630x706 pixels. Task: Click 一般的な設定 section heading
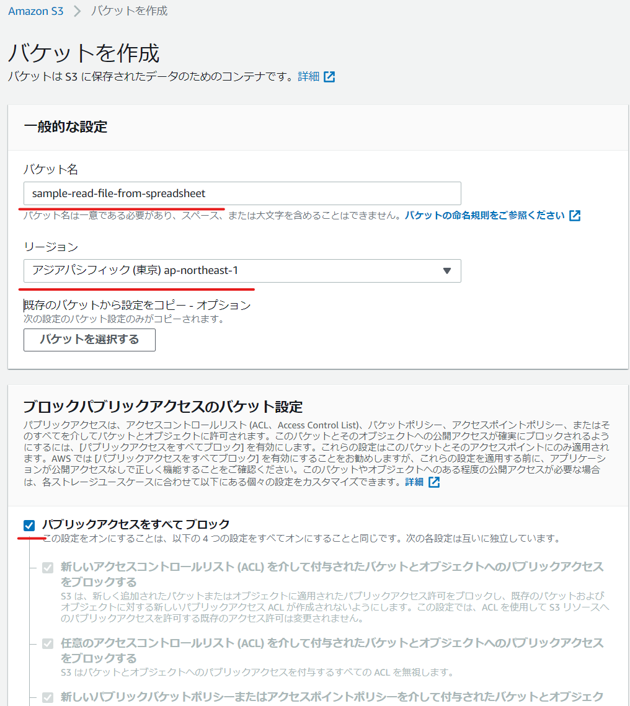(x=65, y=127)
